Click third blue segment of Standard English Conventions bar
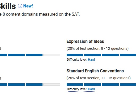Viewport: 136px width, 99px height. 110,84
